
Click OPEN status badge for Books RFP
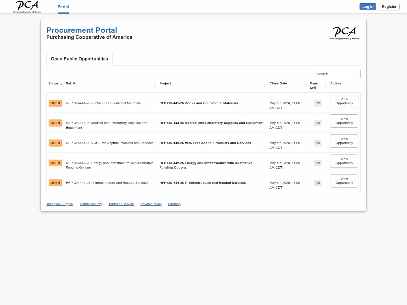click(55, 103)
